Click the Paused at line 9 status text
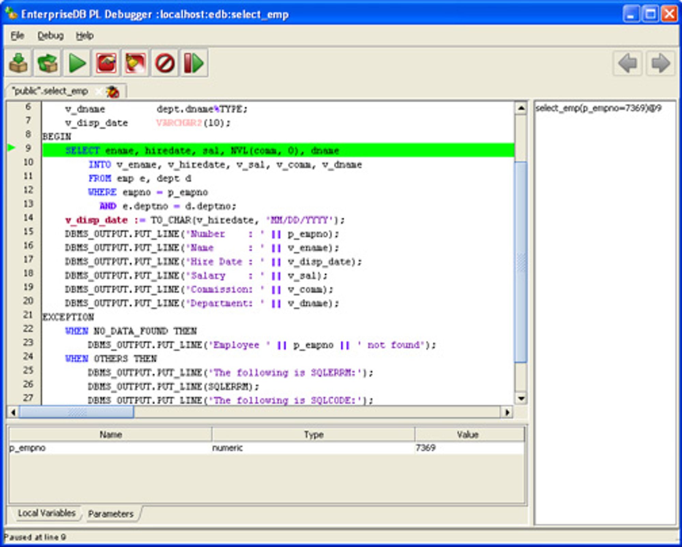The height and width of the screenshot is (547, 682). [x=35, y=537]
